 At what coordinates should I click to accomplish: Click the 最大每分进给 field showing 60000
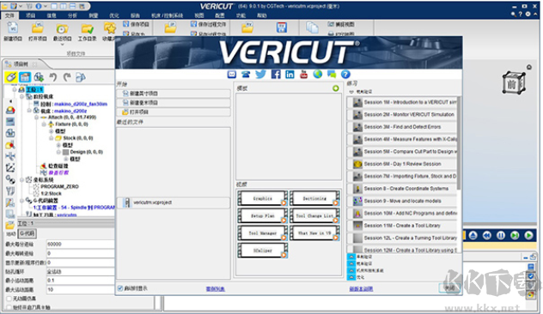pyautogui.click(x=81, y=245)
